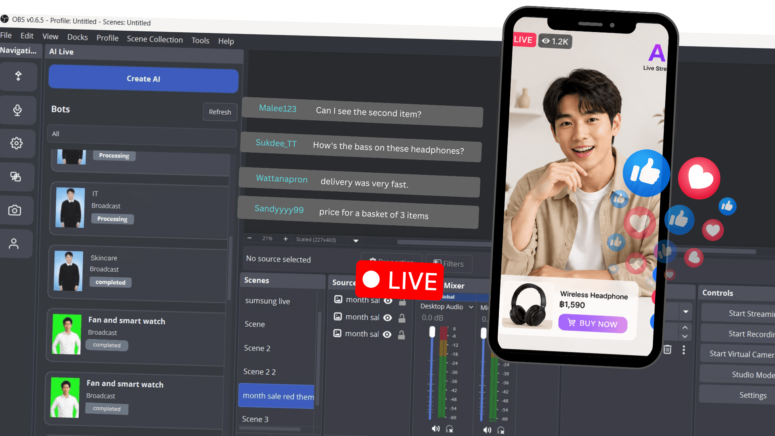Expand the Desktop Audio chevron menu
This screenshot has width=775, height=436.
pos(471,307)
